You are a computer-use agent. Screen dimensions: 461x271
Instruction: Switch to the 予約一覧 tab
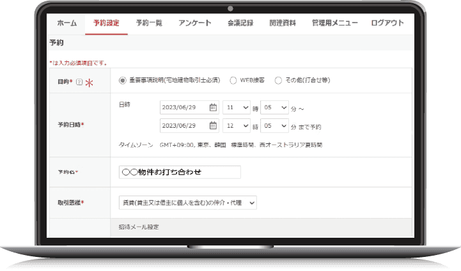click(149, 23)
